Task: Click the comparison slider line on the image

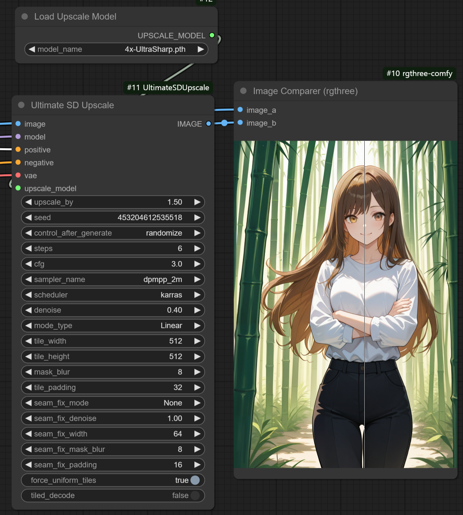Action: [364, 304]
